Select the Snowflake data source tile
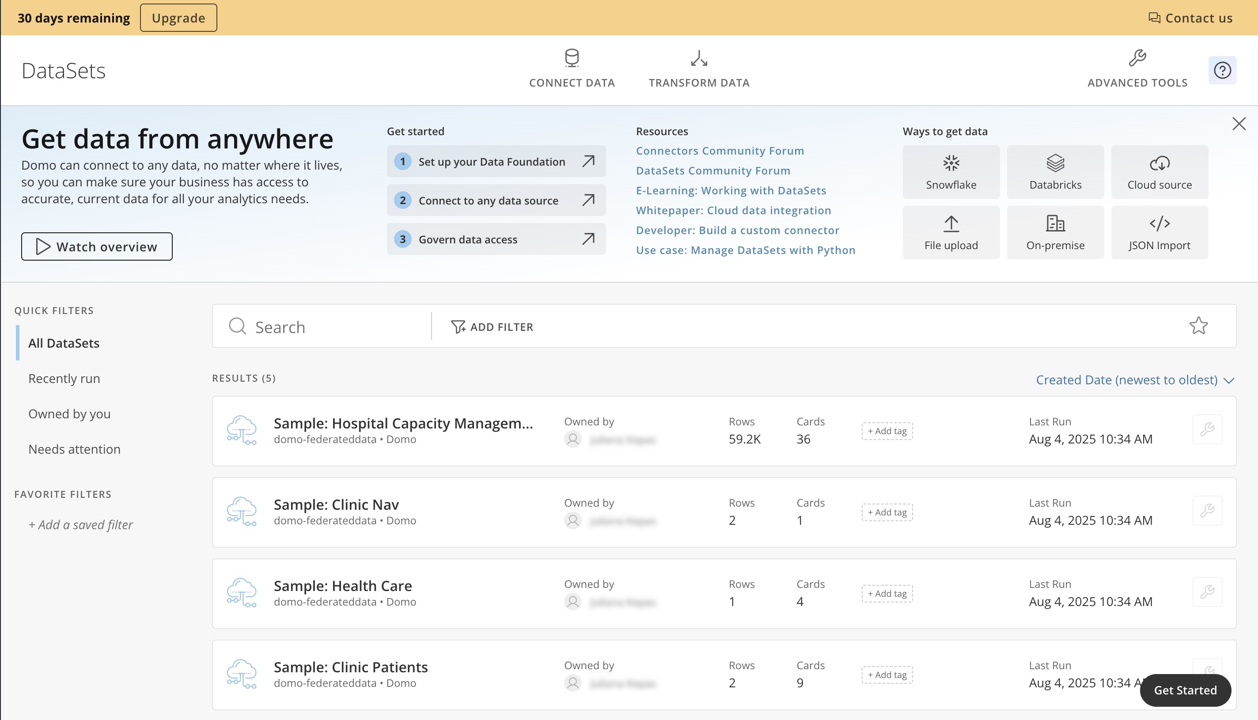 (x=951, y=172)
